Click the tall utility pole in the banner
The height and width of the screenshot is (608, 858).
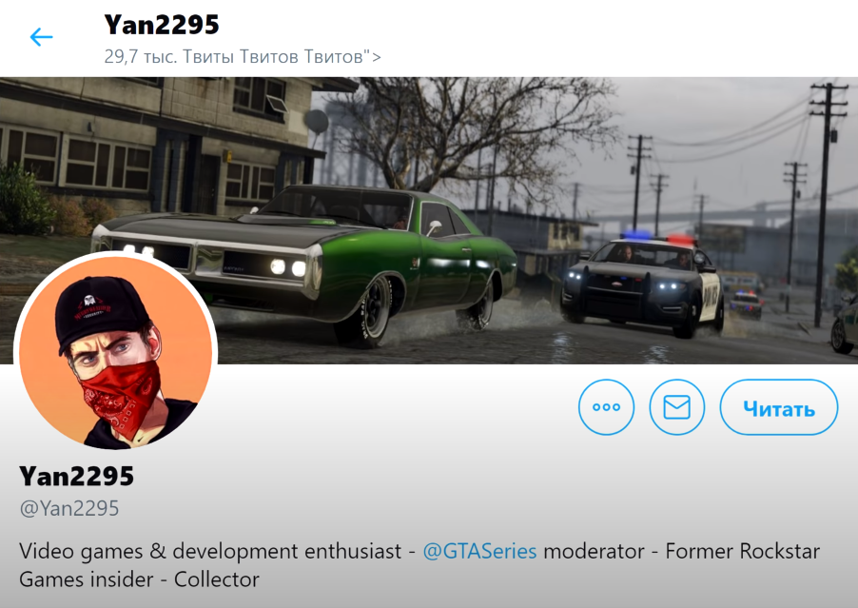825,205
